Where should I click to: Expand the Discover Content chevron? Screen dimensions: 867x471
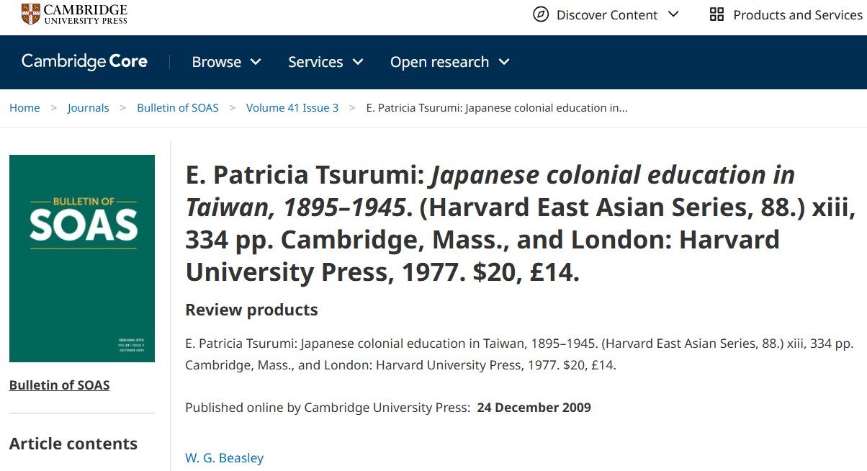[674, 14]
